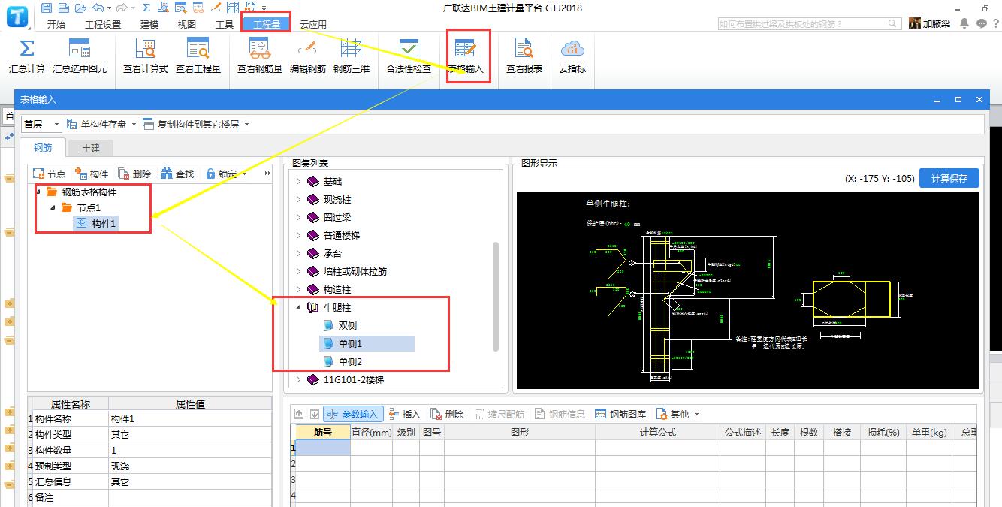This screenshot has width=1002, height=507.
Task: Click the new file icon in quick access bar
Action: [x=62, y=8]
